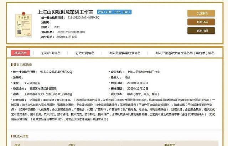Click the header 成立日期 value 2020年11月10日

pos(67,37)
